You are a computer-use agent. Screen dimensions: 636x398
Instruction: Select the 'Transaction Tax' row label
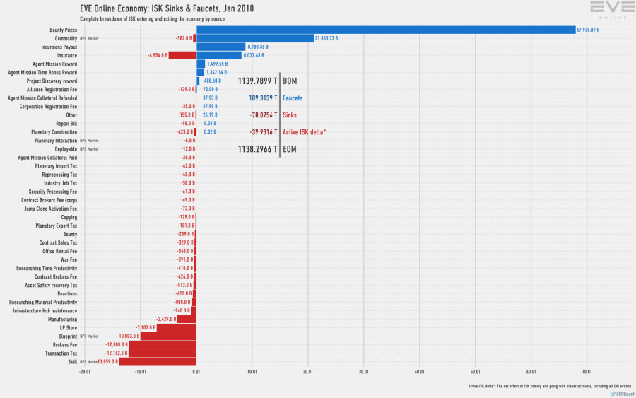pos(61,353)
